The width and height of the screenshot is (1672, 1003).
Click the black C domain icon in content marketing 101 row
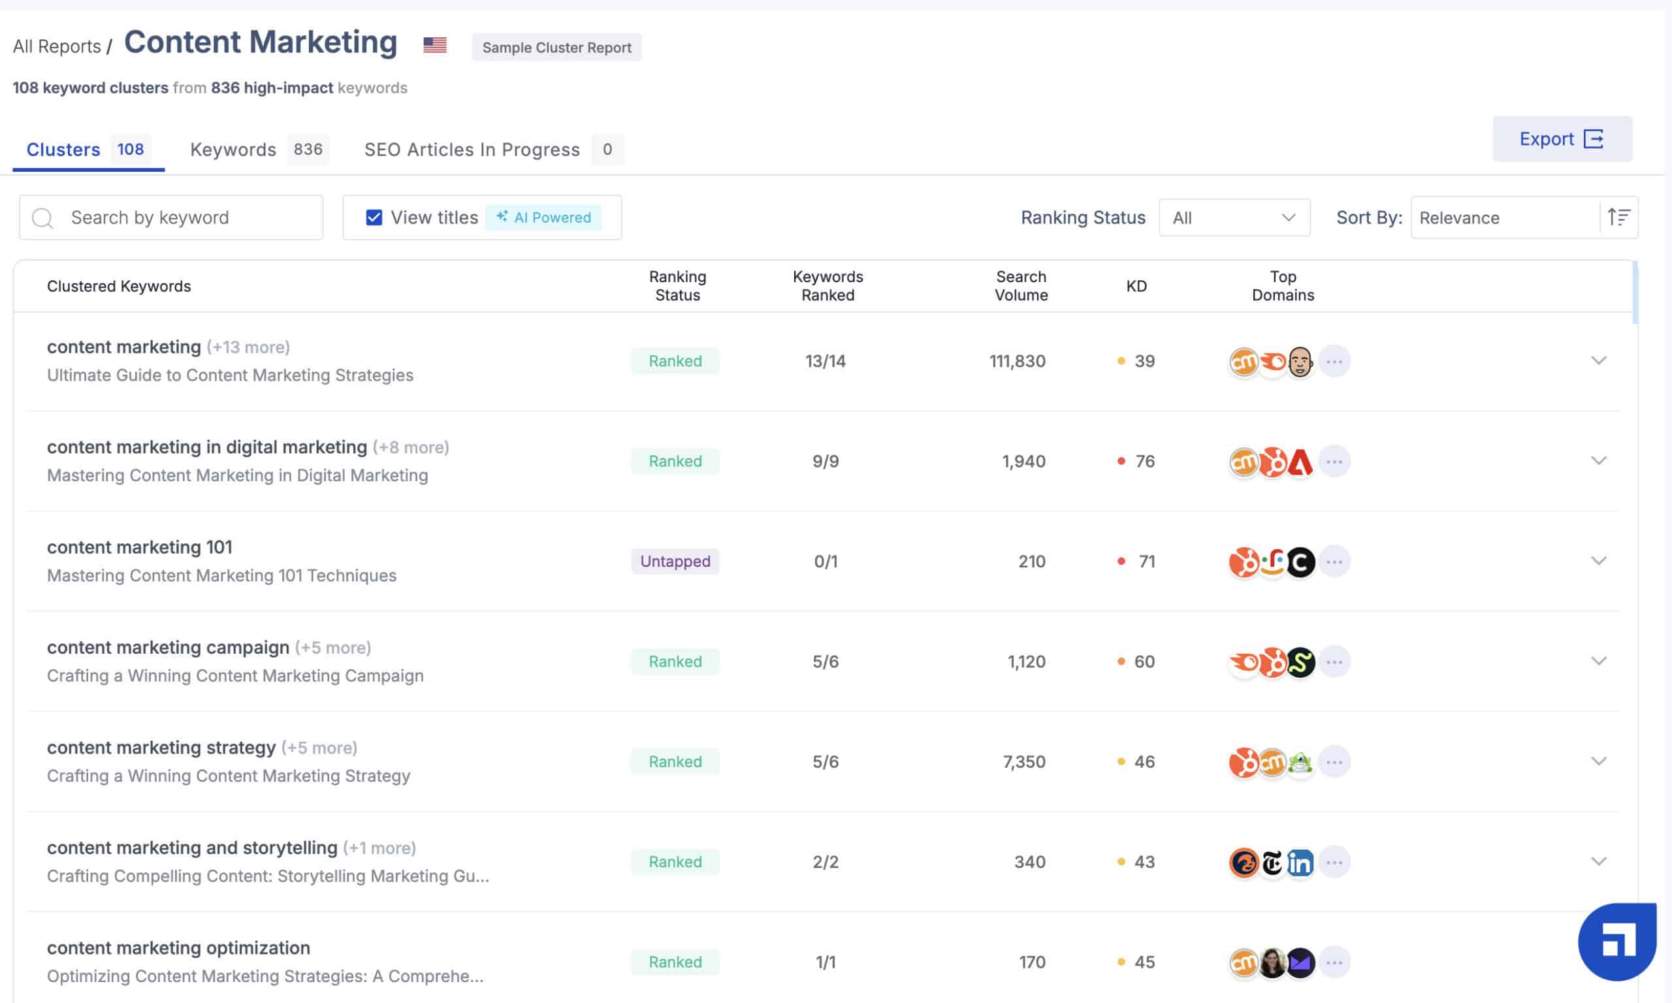1300,562
